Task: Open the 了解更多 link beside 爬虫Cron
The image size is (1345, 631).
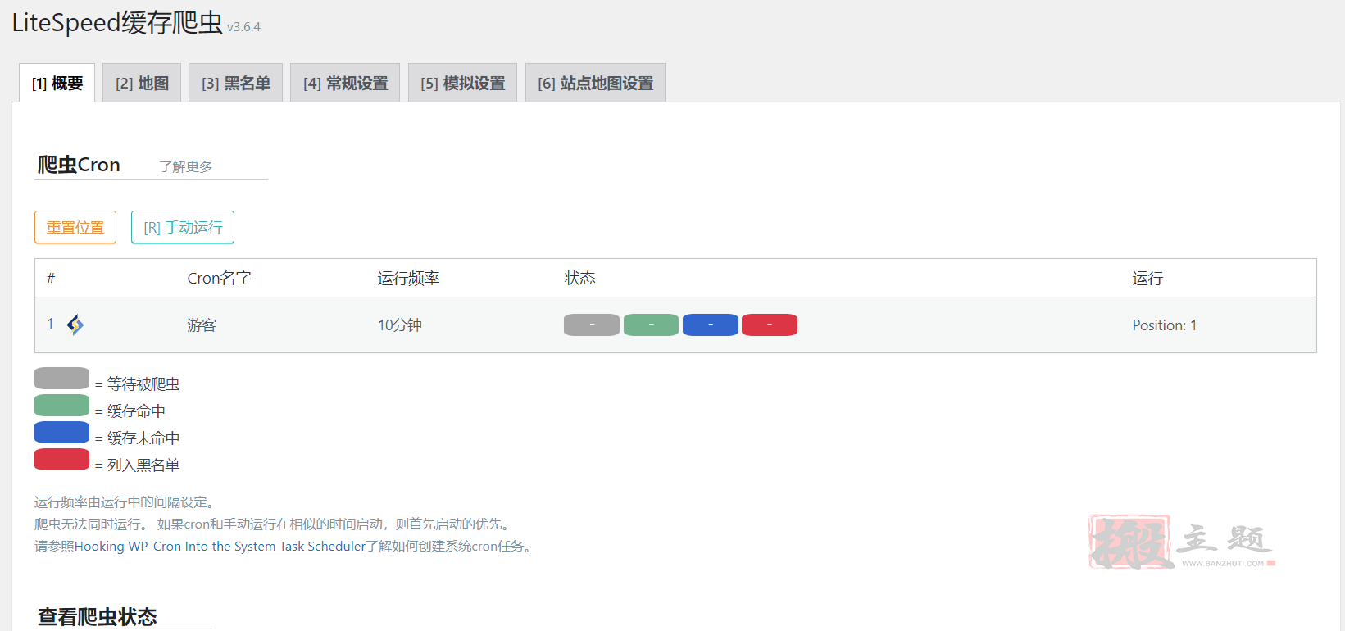Action: point(186,166)
